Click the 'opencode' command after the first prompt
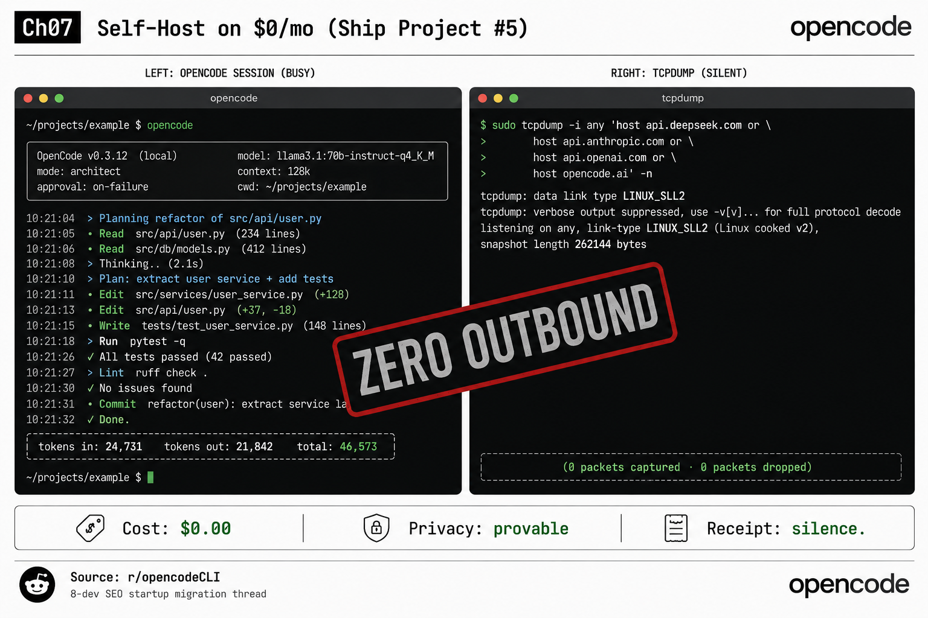928x618 pixels. 170,125
